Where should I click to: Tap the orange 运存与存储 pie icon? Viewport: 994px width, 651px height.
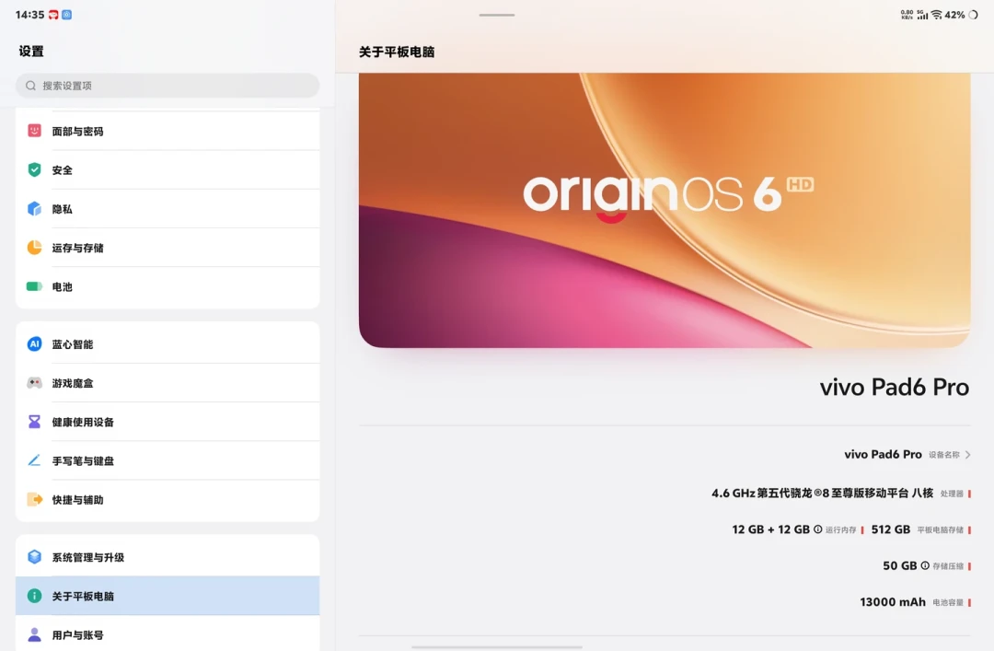34,248
